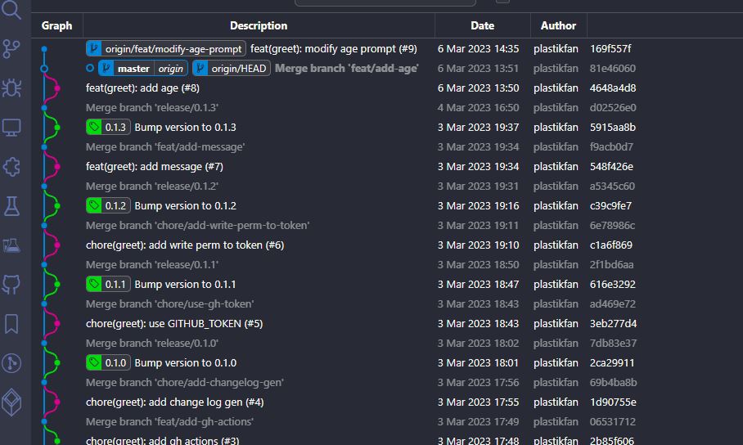Click author plastikfan on the 3eb277d4 row

[556, 324]
